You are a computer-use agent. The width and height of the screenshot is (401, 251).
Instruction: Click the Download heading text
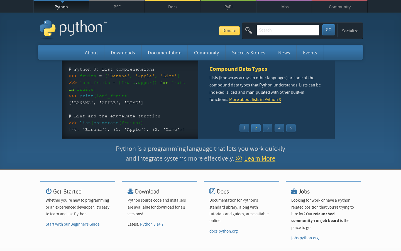147,191
